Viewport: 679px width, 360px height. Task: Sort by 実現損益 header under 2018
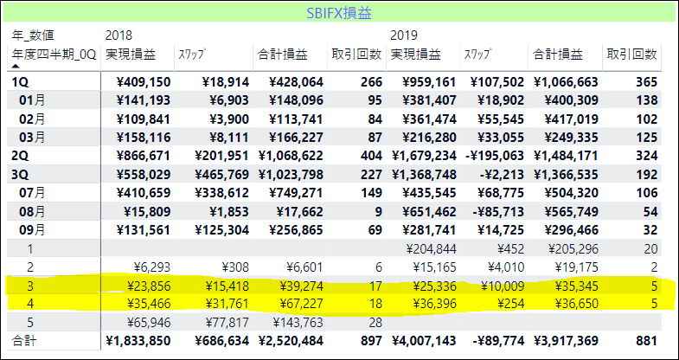tap(131, 55)
